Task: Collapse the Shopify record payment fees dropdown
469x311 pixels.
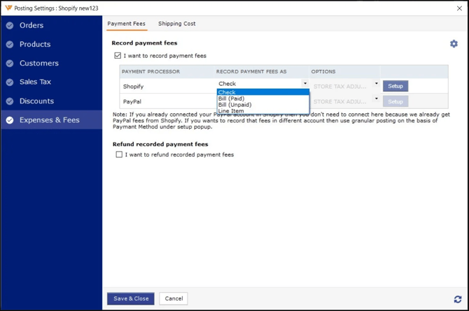Action: tap(304, 84)
